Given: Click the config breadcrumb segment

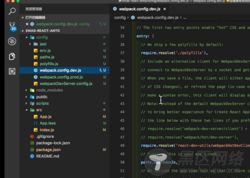Looking at the screenshot, I should point(120,18).
